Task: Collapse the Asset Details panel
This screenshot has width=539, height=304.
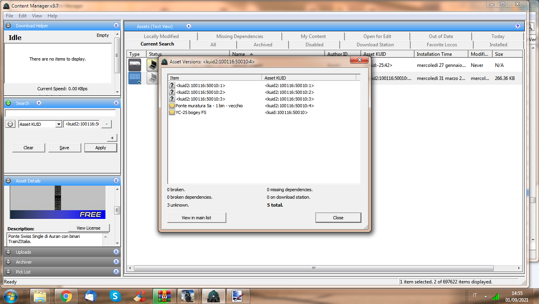Action: click(x=116, y=180)
